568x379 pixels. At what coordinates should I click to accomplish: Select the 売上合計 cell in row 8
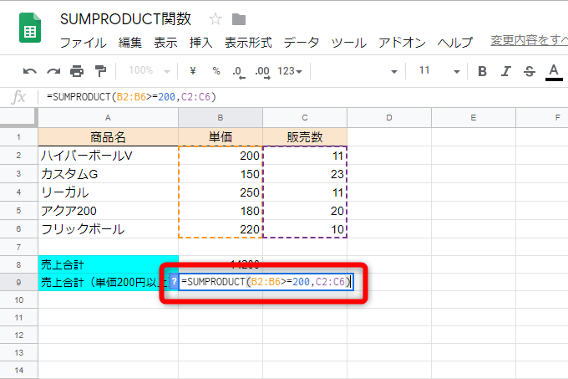[108, 264]
